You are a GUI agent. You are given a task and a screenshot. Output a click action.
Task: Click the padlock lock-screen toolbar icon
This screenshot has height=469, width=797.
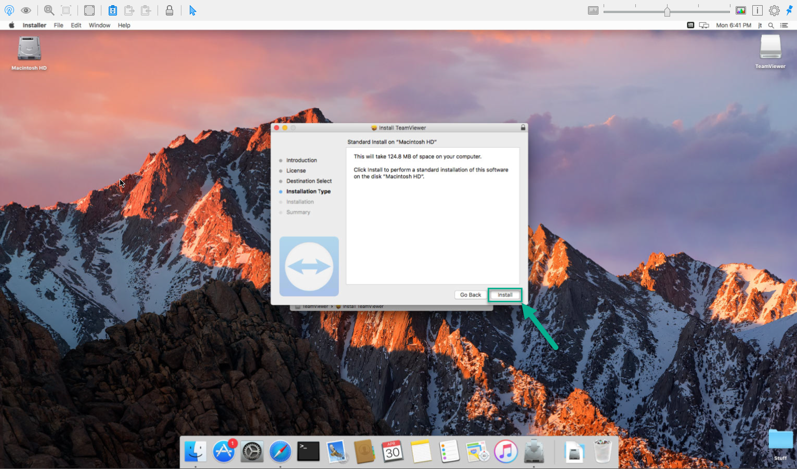169,10
